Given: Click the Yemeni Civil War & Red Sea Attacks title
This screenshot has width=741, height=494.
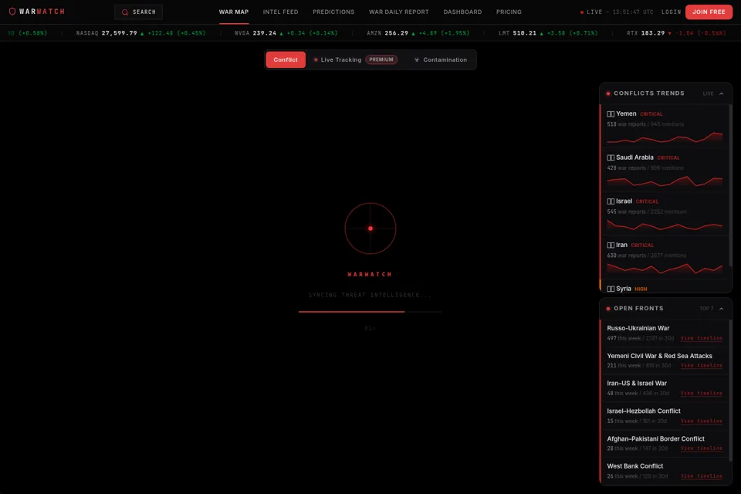Looking at the screenshot, I should point(659,356).
